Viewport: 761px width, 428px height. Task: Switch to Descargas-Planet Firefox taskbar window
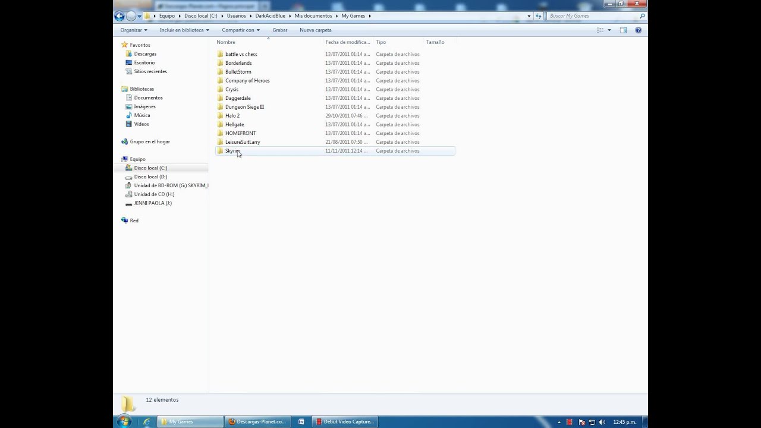point(257,421)
